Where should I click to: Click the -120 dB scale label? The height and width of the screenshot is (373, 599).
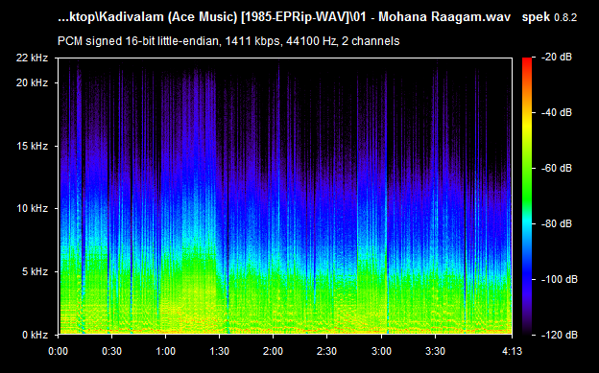pyautogui.click(x=560, y=335)
